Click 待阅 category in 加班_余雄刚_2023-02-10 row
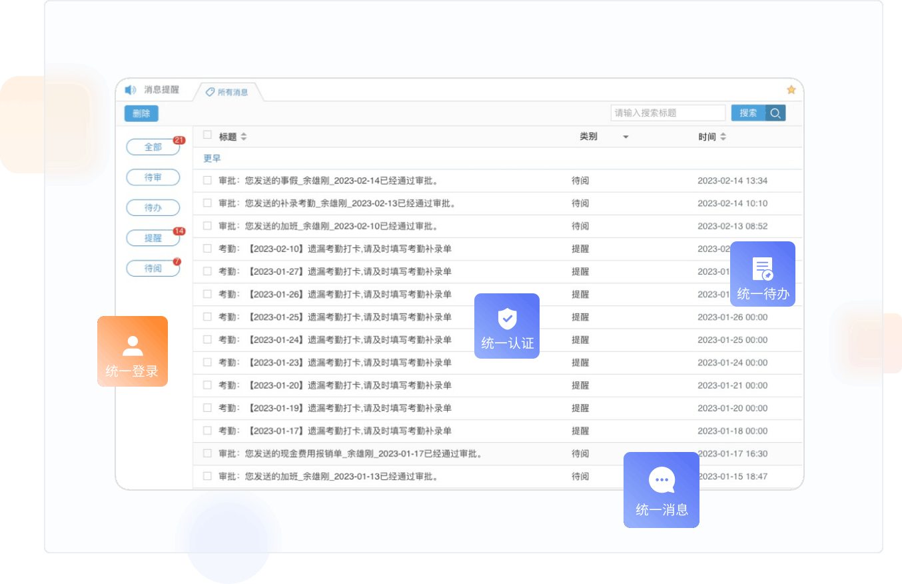Viewport: 902px width, 584px height. pyautogui.click(x=580, y=226)
